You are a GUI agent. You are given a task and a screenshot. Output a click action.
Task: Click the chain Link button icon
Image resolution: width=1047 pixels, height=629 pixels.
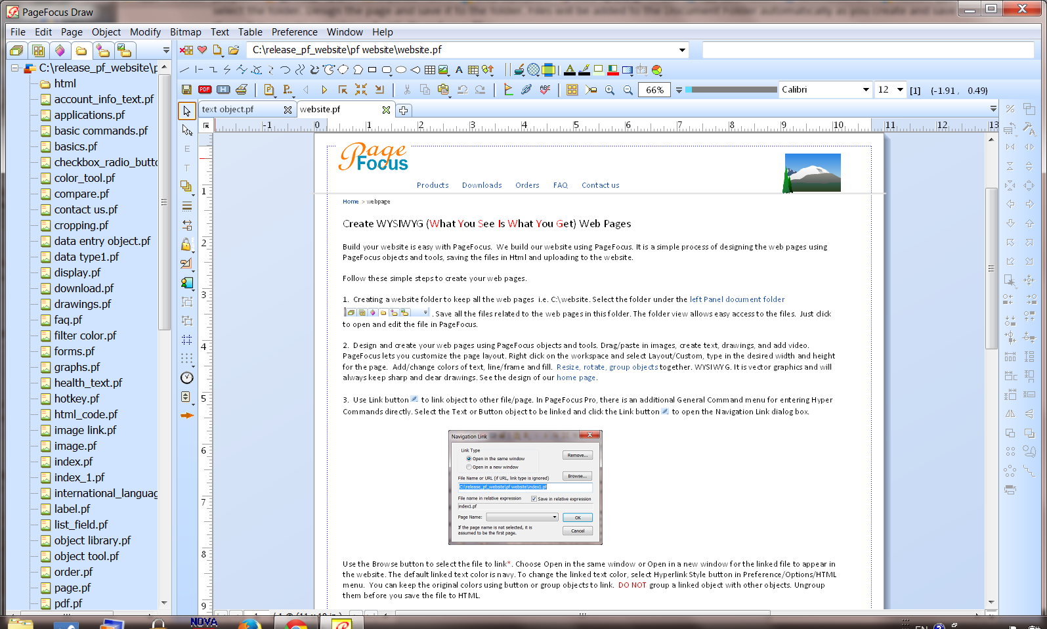click(x=526, y=90)
